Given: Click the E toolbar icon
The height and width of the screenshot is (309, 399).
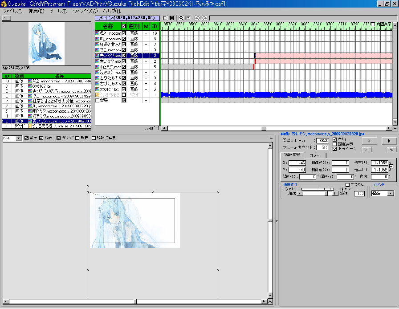Looking at the screenshot, I should pos(188,18).
